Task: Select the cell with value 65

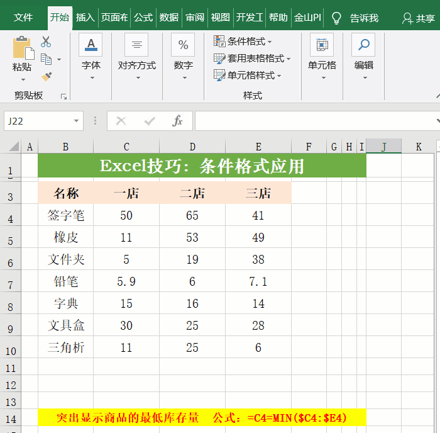Action: pos(192,215)
